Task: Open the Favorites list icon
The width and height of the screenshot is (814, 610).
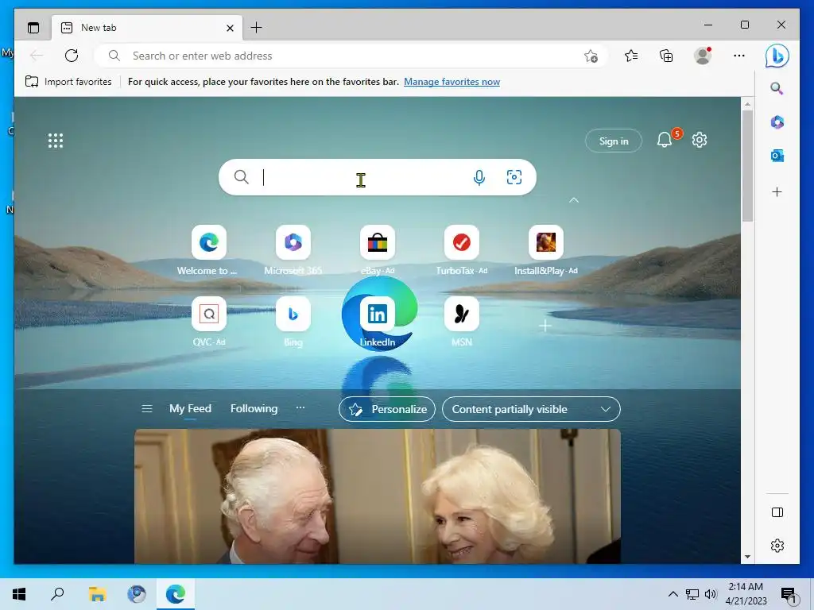Action: click(x=631, y=56)
